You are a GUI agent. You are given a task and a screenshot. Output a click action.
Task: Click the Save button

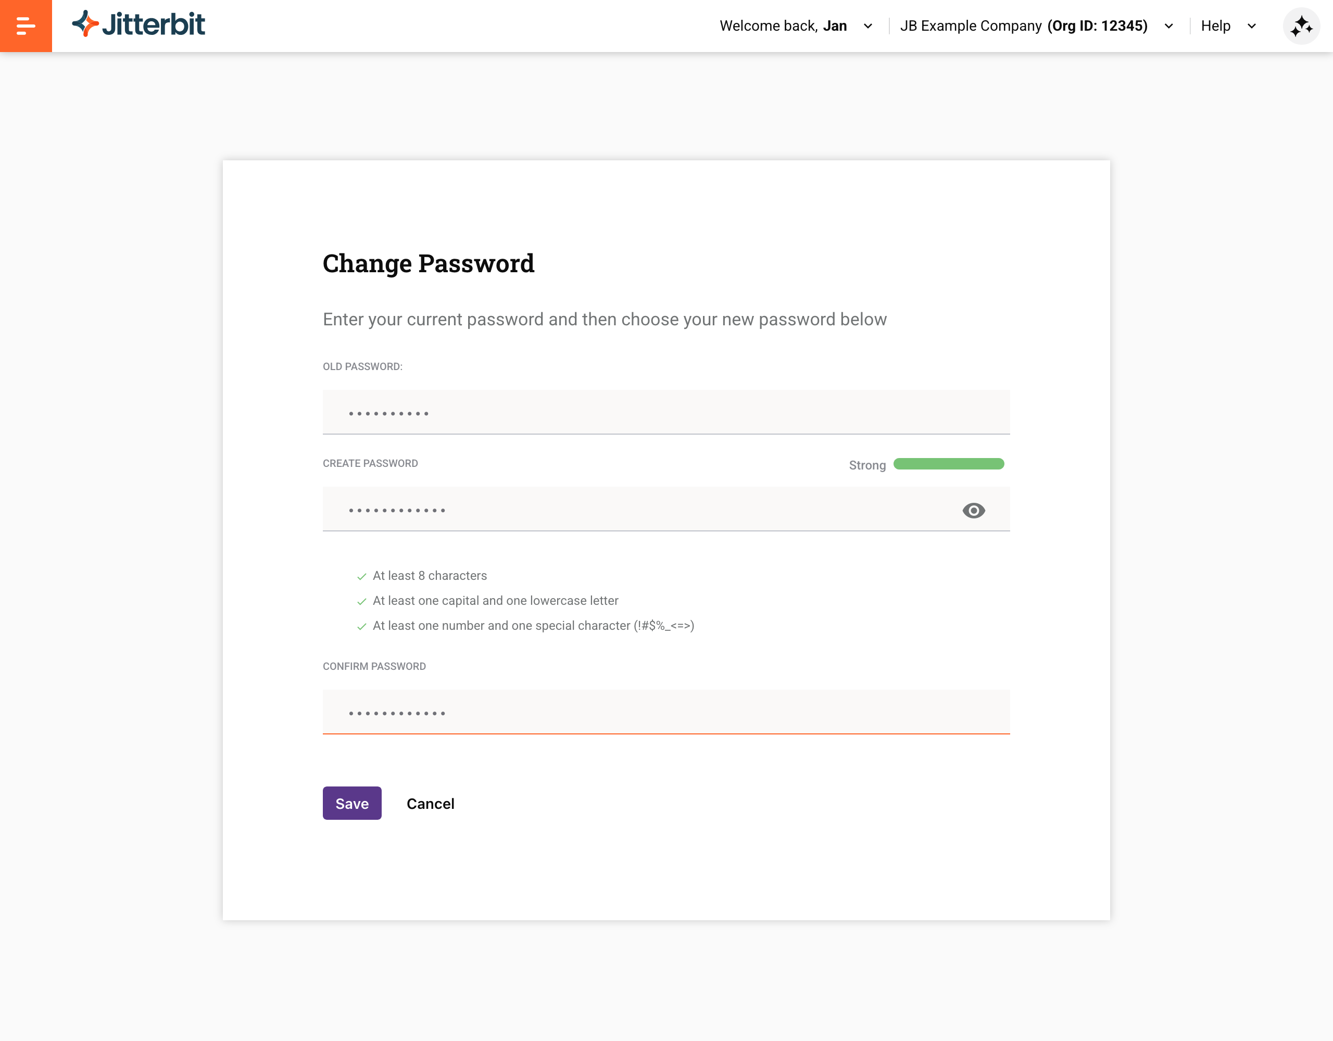352,803
